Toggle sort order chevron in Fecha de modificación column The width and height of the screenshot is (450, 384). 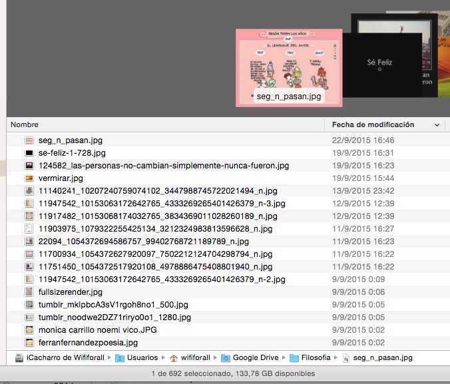point(437,125)
